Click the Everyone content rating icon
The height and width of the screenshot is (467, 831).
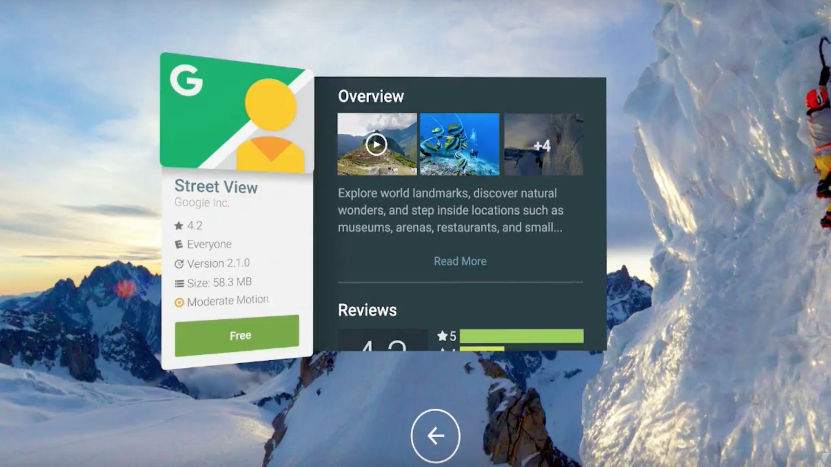coord(178,245)
